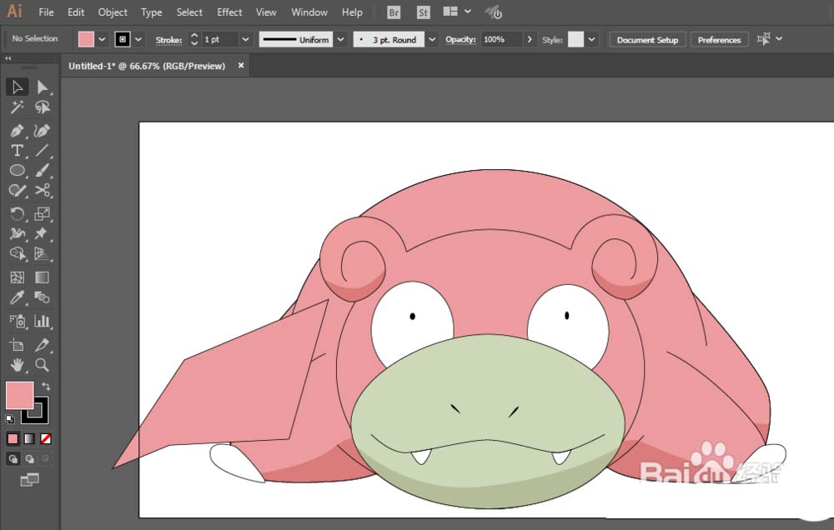Open the Type menu

[x=152, y=12]
